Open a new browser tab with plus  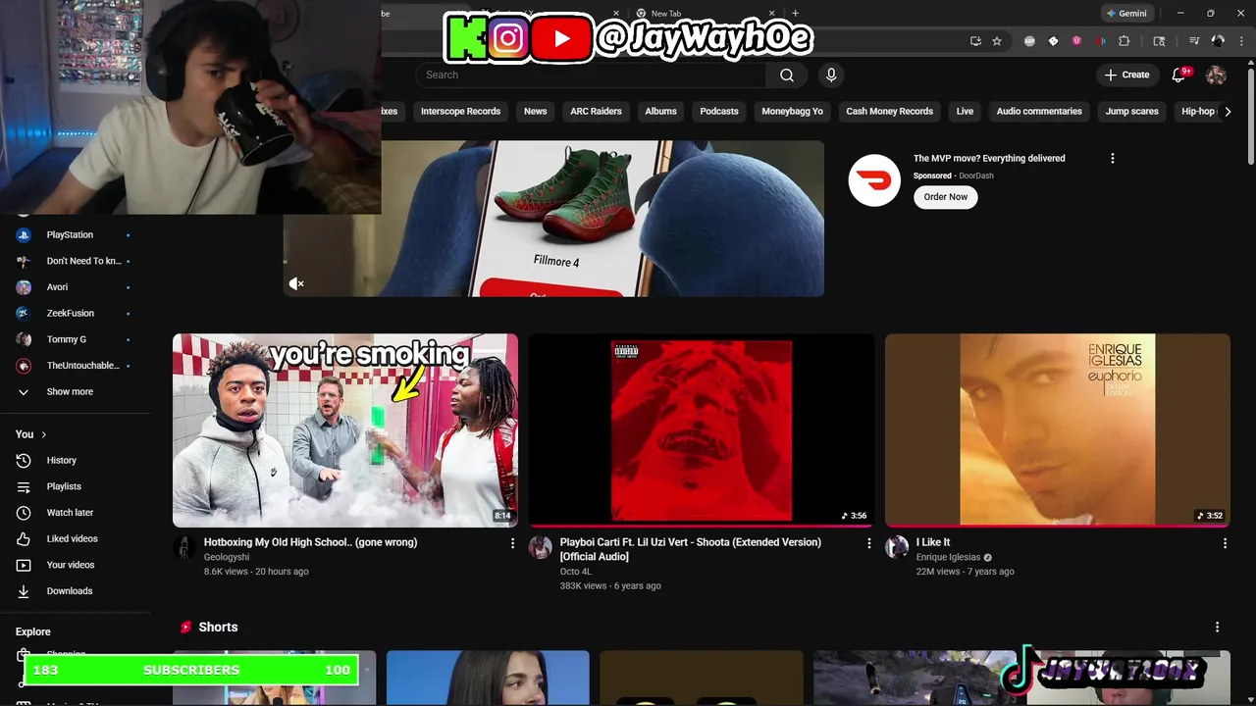coord(795,13)
